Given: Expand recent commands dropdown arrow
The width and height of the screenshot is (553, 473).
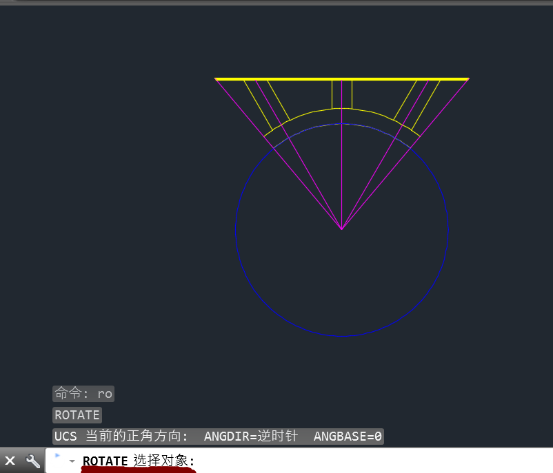Looking at the screenshot, I should [x=72, y=461].
